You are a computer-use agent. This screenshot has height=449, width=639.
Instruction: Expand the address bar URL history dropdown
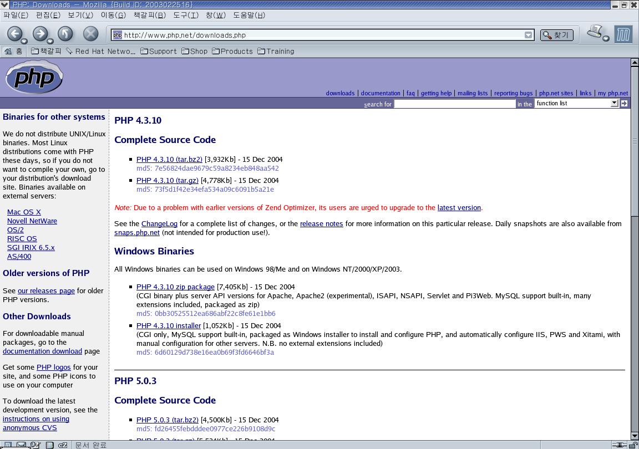point(528,35)
